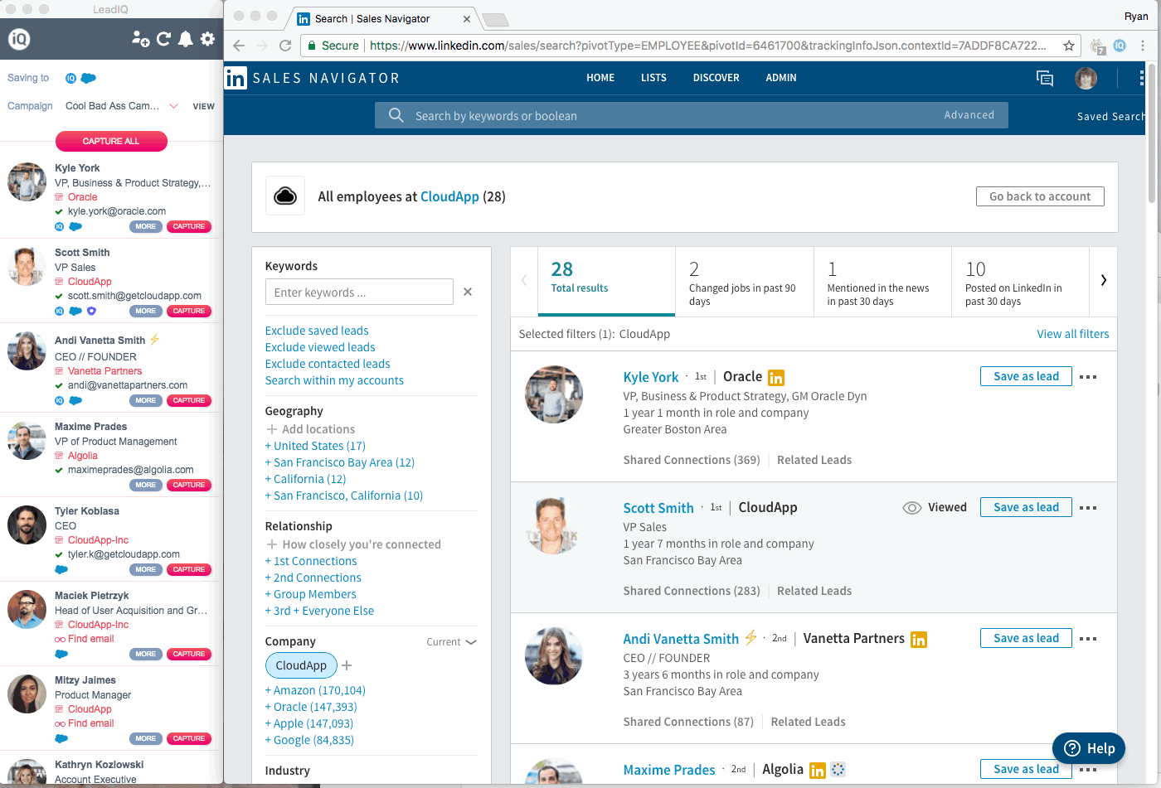Add United States (17) location filter
The height and width of the screenshot is (788, 1161).
[x=315, y=446]
